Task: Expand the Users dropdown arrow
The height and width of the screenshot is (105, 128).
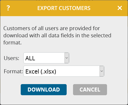Action: [67, 58]
